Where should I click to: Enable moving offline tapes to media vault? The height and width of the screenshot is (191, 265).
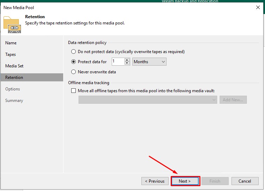(x=73, y=91)
